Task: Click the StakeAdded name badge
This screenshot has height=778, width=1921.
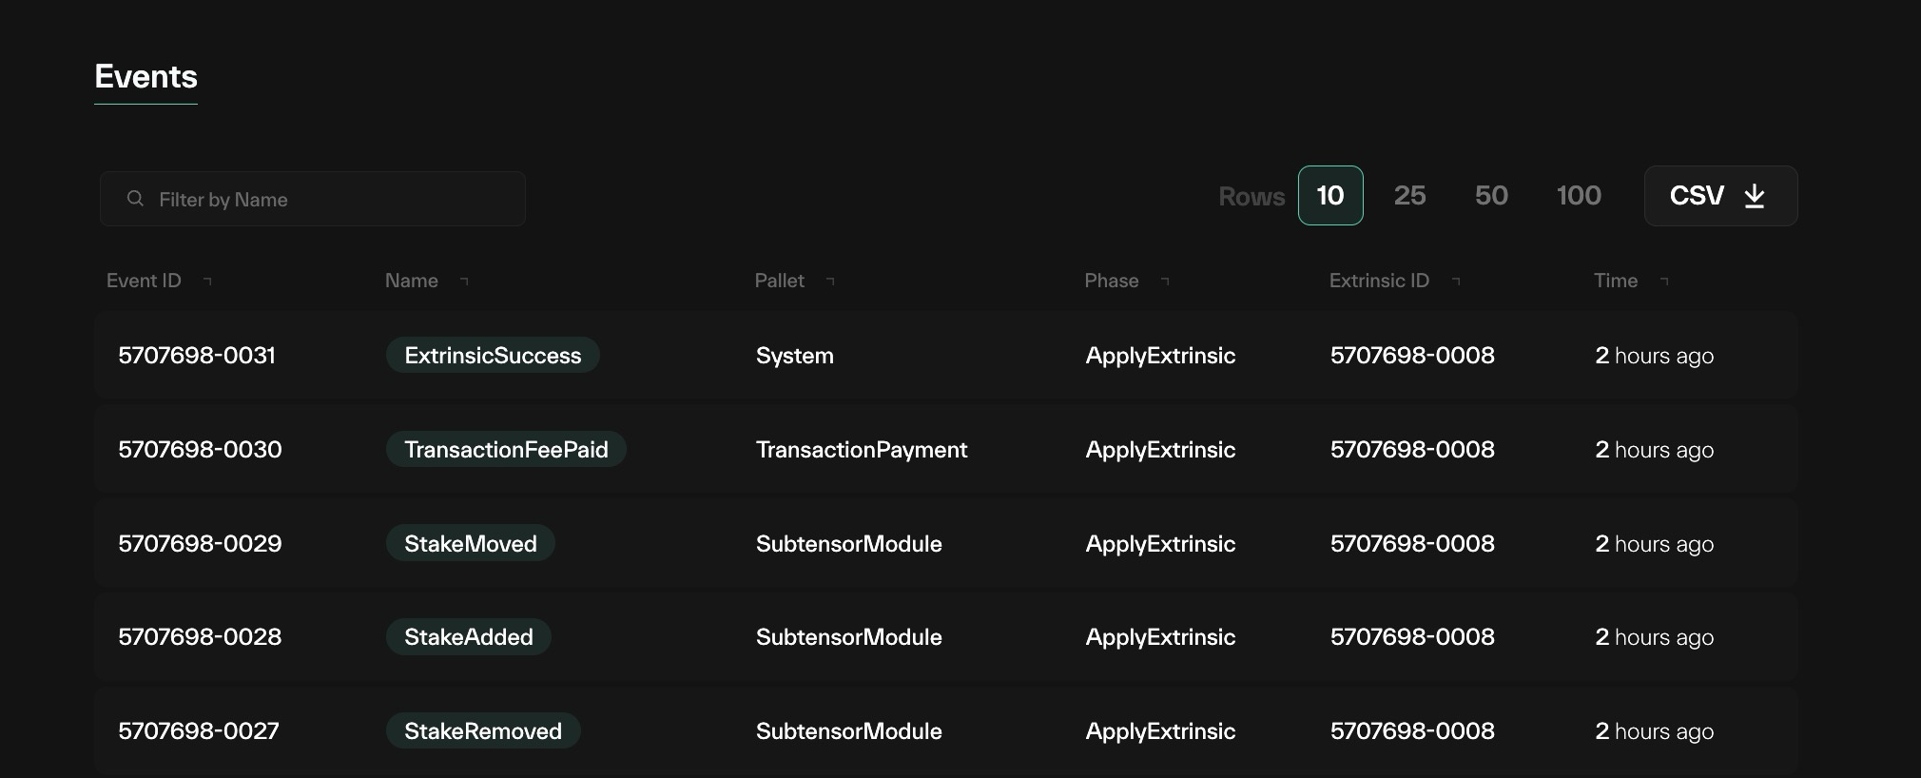Action: pyautogui.click(x=469, y=637)
